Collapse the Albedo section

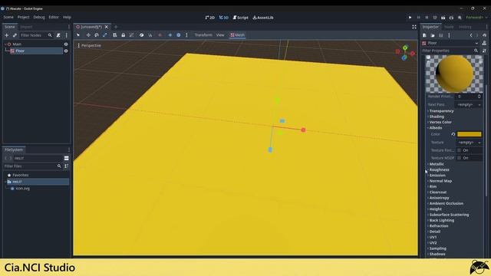(436, 128)
